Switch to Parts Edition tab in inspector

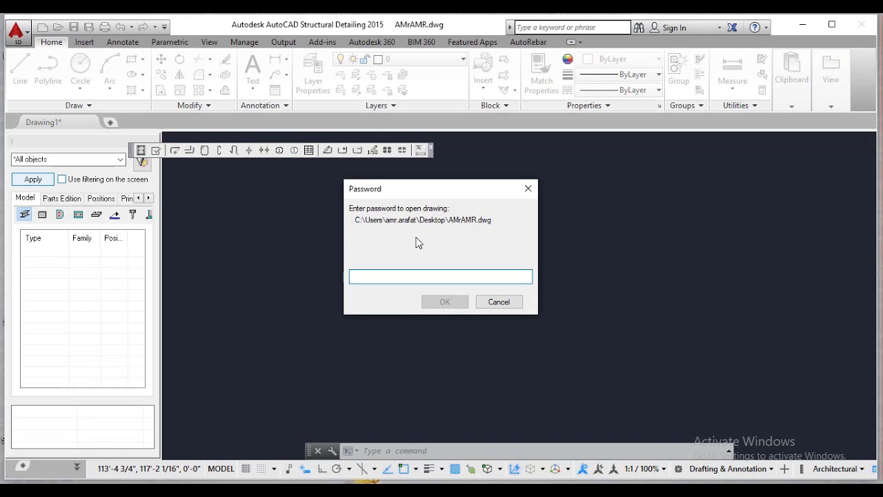click(x=61, y=198)
